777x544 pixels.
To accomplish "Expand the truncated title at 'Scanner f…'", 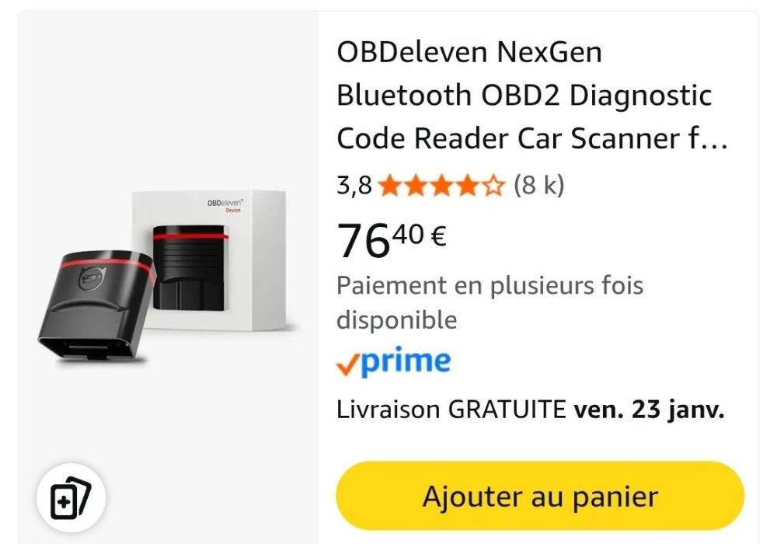I will point(649,138).
